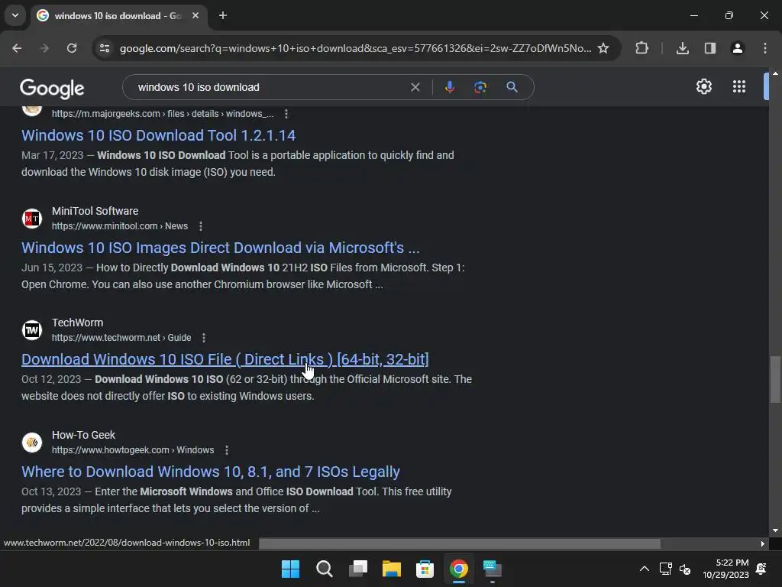The width and height of the screenshot is (782, 587).
Task: Click the howtogeek.com Windows URL
Action: (x=133, y=450)
